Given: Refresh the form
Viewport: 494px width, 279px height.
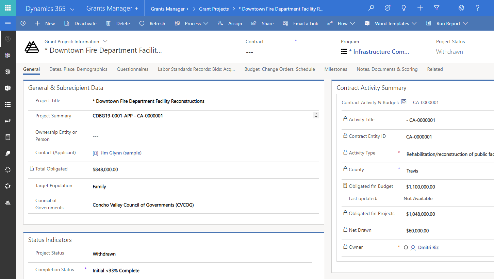Looking at the screenshot, I should point(152,23).
